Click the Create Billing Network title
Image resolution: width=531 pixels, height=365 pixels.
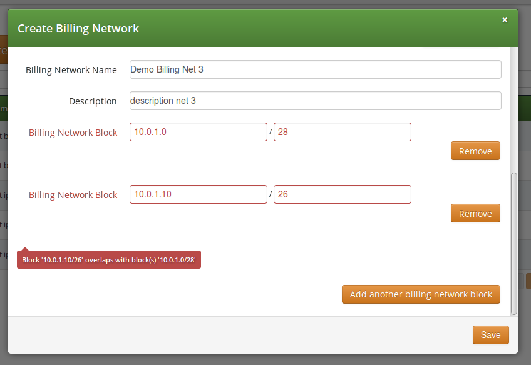(x=78, y=29)
